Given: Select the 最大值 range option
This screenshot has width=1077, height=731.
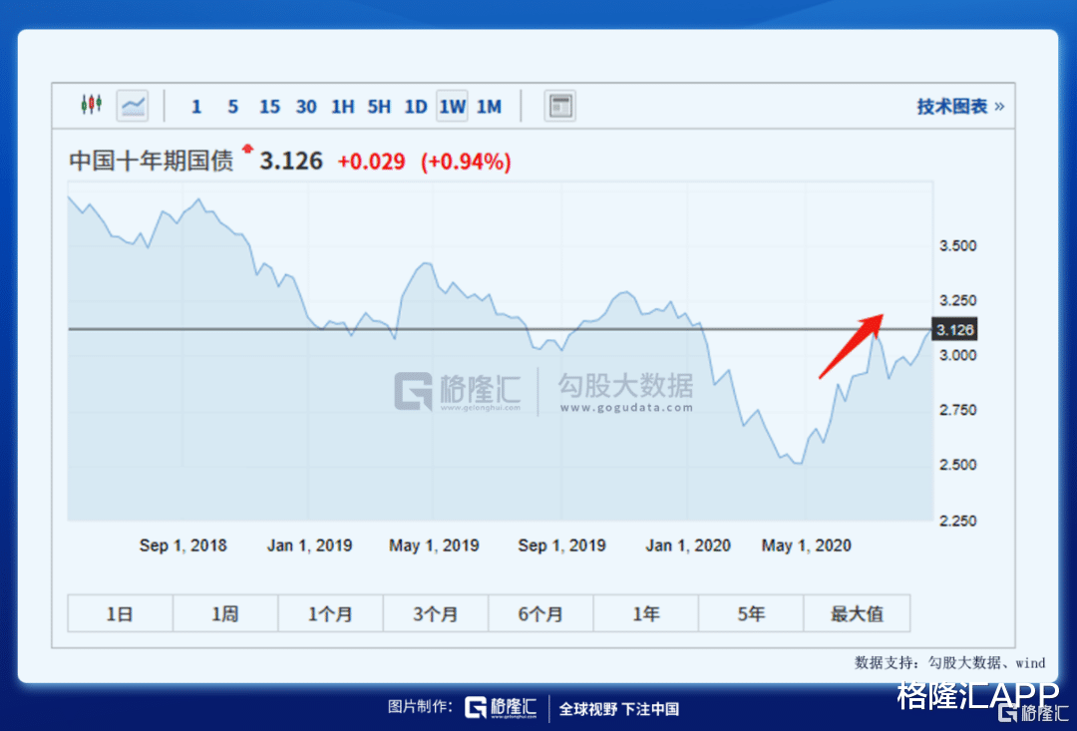Looking at the screenshot, I should point(857,613).
